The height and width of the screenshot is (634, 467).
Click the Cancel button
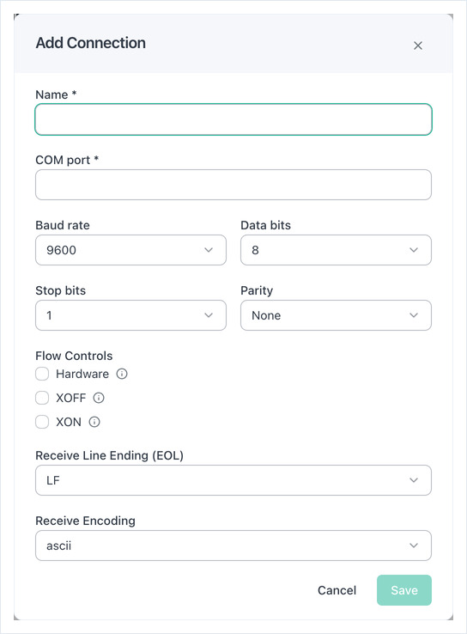[x=337, y=590]
